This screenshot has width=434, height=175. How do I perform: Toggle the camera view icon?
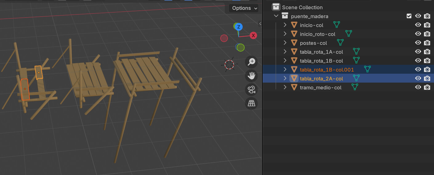pyautogui.click(x=252, y=90)
